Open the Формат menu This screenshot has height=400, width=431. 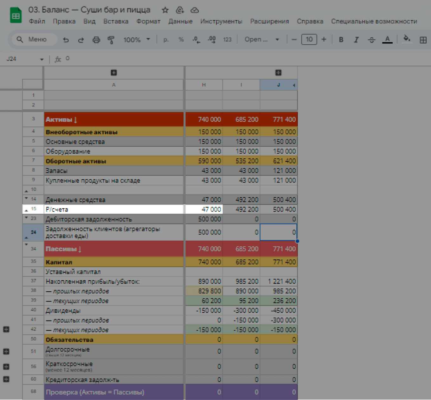point(148,21)
